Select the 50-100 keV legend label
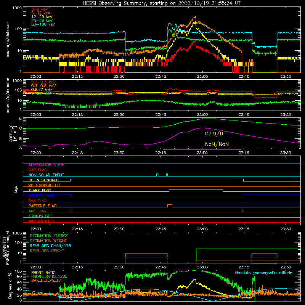The width and height of the screenshot is (305, 305). [43, 24]
